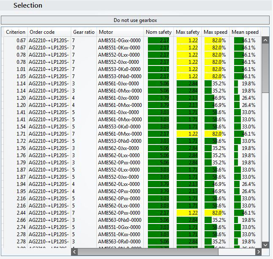Sort by the Nom safety column header
Image resolution: width=273 pixels, height=259 pixels.
(158, 32)
